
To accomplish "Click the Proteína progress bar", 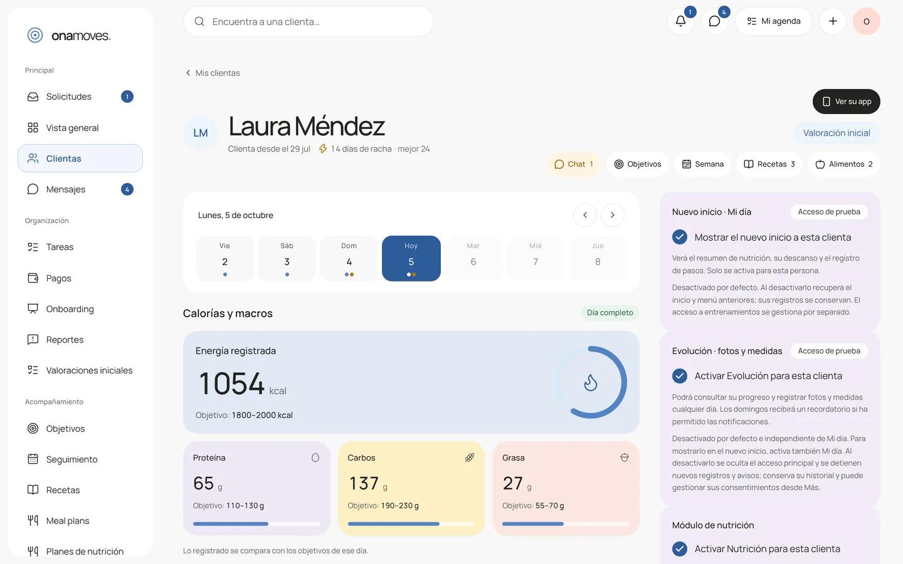I will (x=256, y=524).
